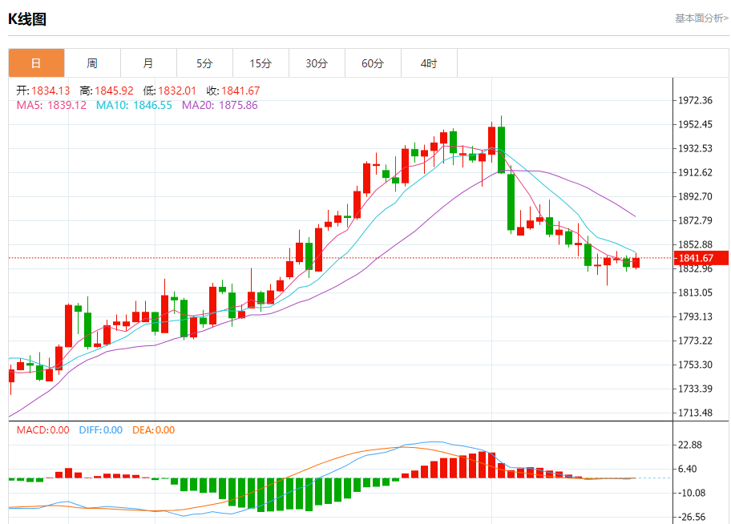Select the 30分 timeframe tab
This screenshot has width=731, height=524.
pyautogui.click(x=317, y=63)
